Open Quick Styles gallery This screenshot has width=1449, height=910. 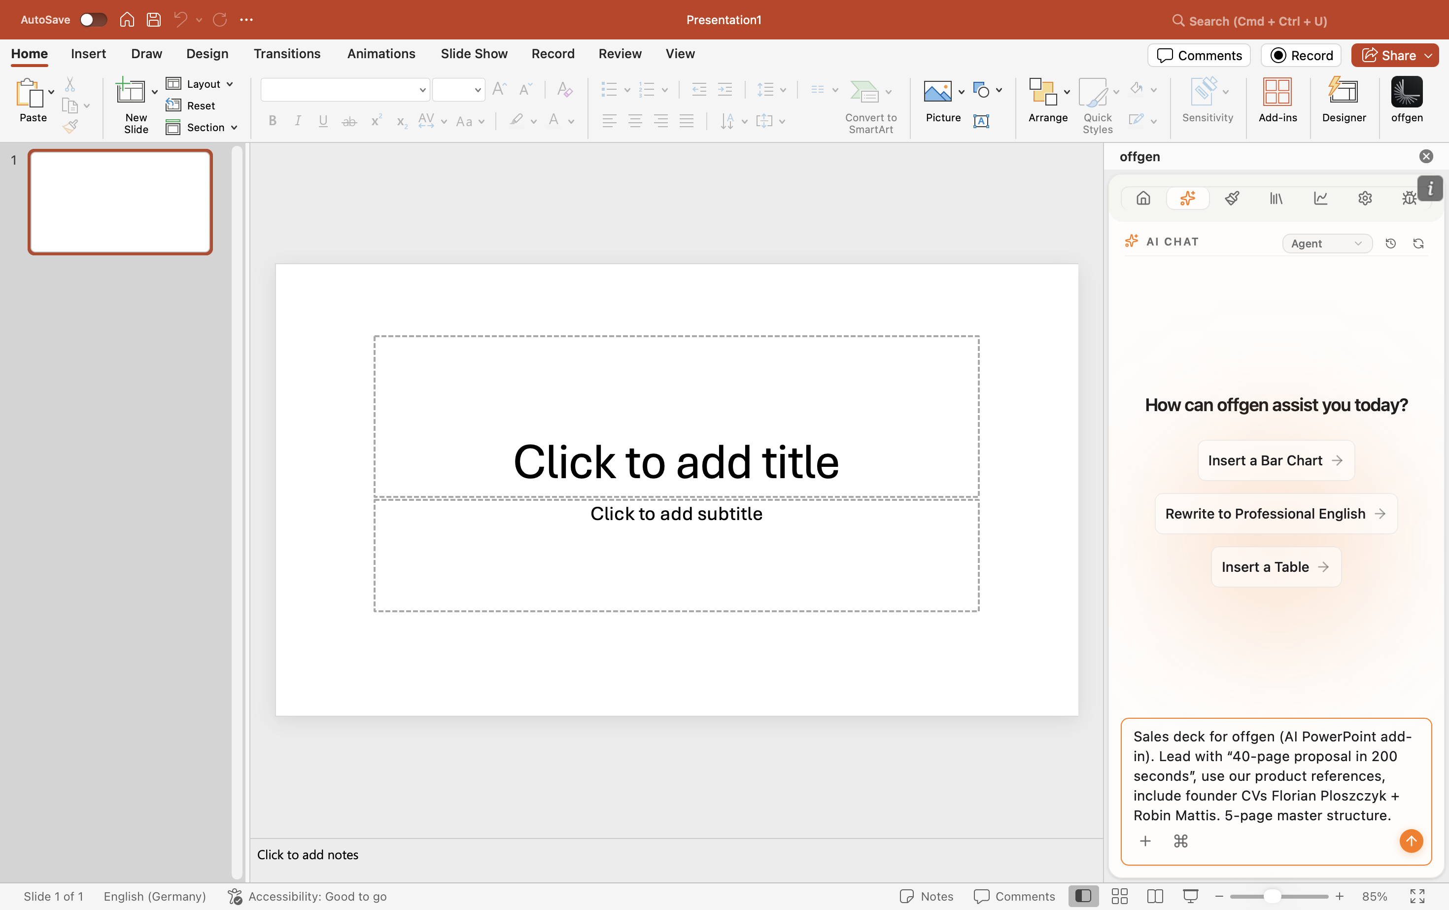coord(1098,106)
